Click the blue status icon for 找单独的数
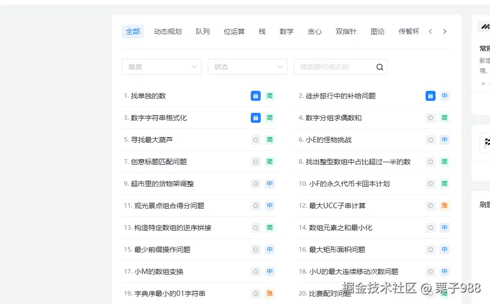Image resolution: width=490 pixels, height=304 pixels. coord(256,96)
